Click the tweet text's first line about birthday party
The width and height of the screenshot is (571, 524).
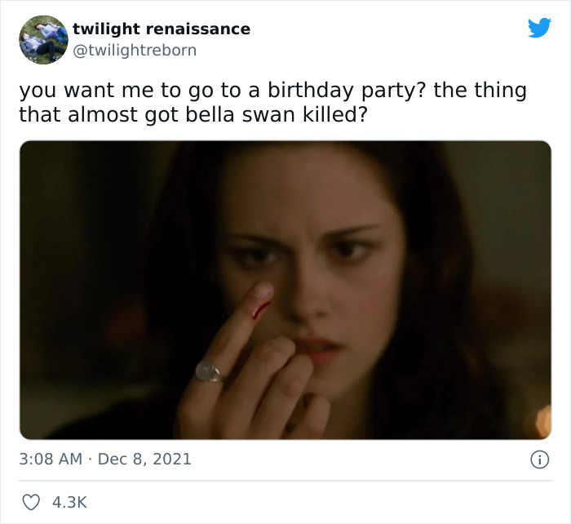click(x=272, y=90)
